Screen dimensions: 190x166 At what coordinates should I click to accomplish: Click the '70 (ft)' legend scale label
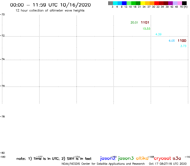184,7
